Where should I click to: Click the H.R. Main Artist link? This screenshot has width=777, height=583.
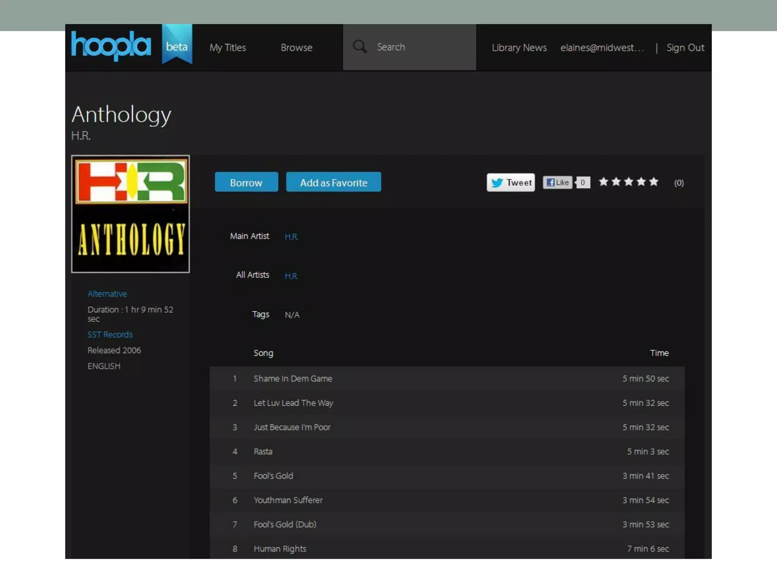coord(291,236)
